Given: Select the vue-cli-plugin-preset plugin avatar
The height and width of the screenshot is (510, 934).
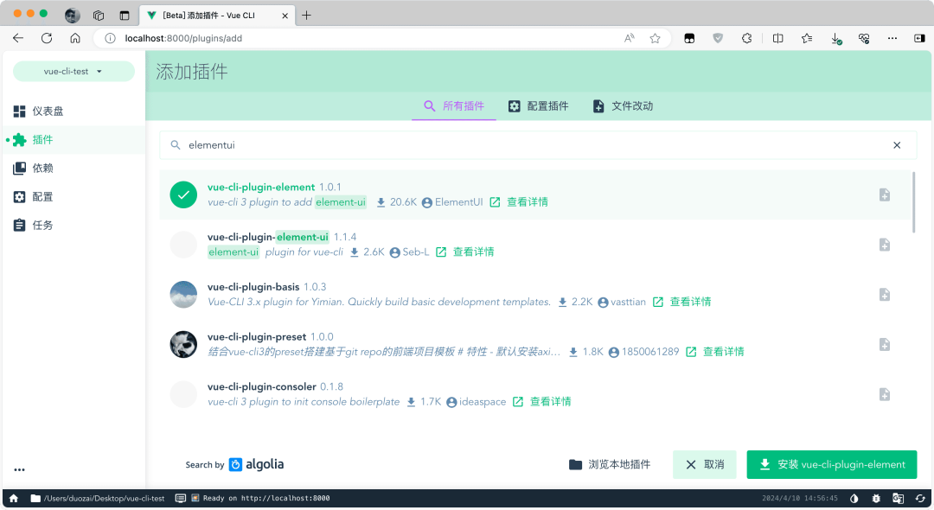Looking at the screenshot, I should [183, 345].
